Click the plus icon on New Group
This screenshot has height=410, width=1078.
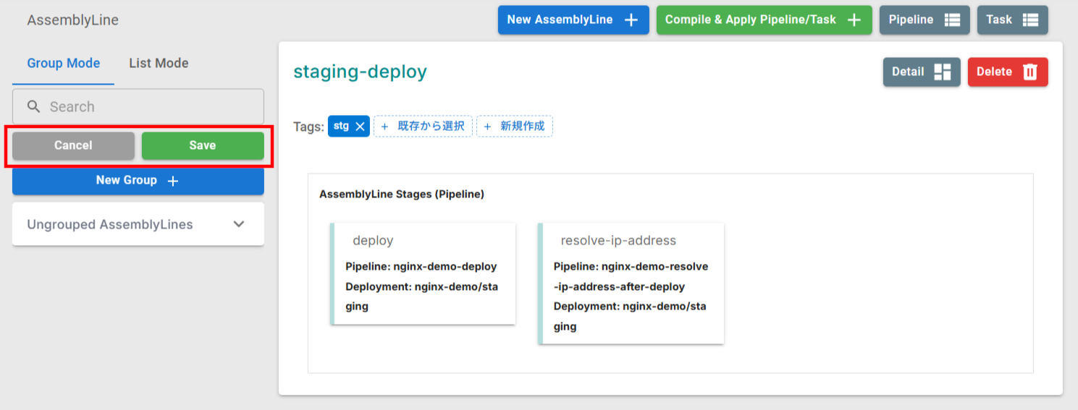173,181
